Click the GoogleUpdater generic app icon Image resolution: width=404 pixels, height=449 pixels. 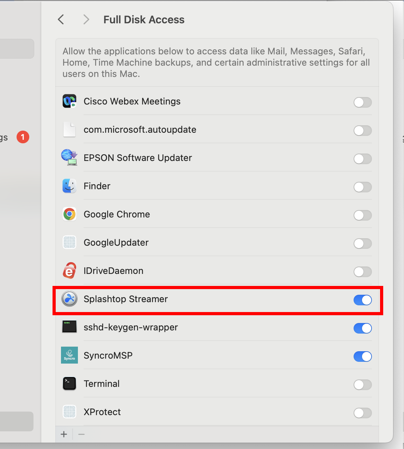(x=69, y=243)
